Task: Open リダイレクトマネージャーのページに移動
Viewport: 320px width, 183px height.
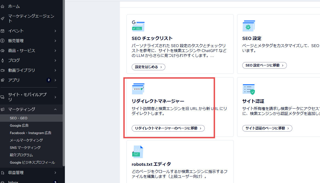Action: click(x=168, y=128)
